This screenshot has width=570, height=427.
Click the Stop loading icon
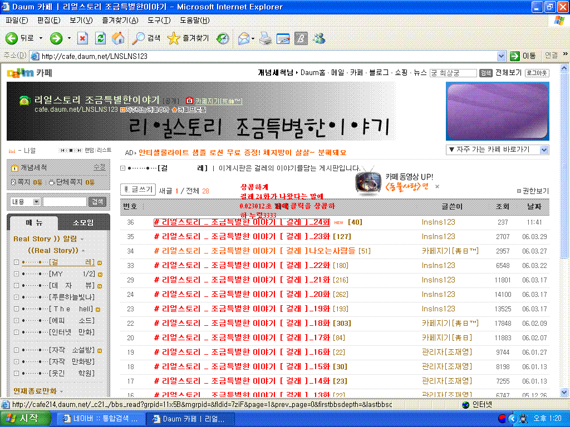(x=83, y=38)
